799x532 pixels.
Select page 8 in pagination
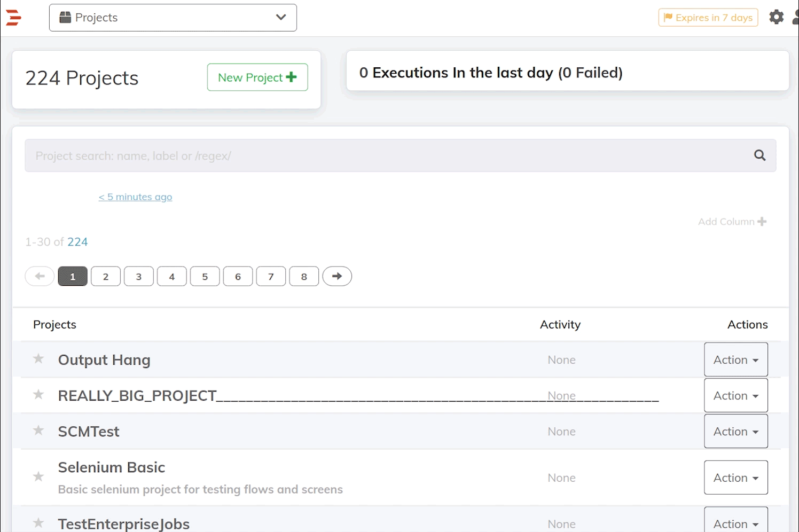tap(304, 276)
